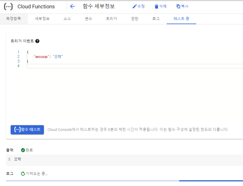Open the 세부정보 tab
This screenshot has width=243, height=186.
point(42,19)
